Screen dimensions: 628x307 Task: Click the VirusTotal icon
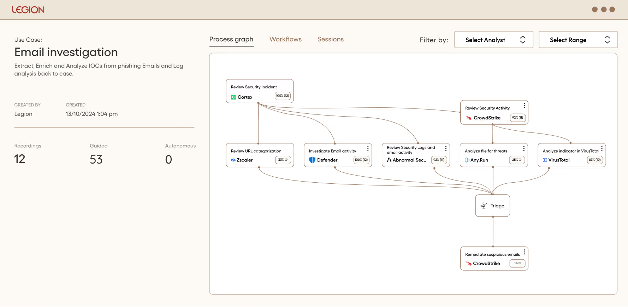(545, 160)
